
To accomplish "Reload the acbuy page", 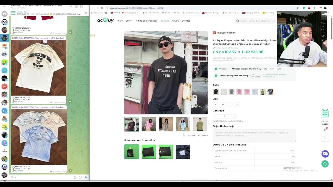I will (x=102, y=8).
